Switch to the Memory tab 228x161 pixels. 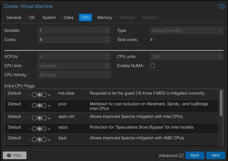click(105, 17)
